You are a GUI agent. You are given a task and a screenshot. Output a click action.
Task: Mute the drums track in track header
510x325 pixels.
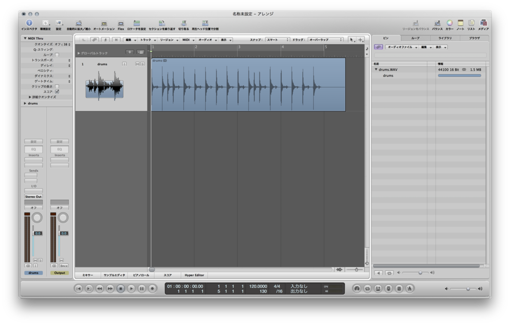pyautogui.click(x=137, y=64)
